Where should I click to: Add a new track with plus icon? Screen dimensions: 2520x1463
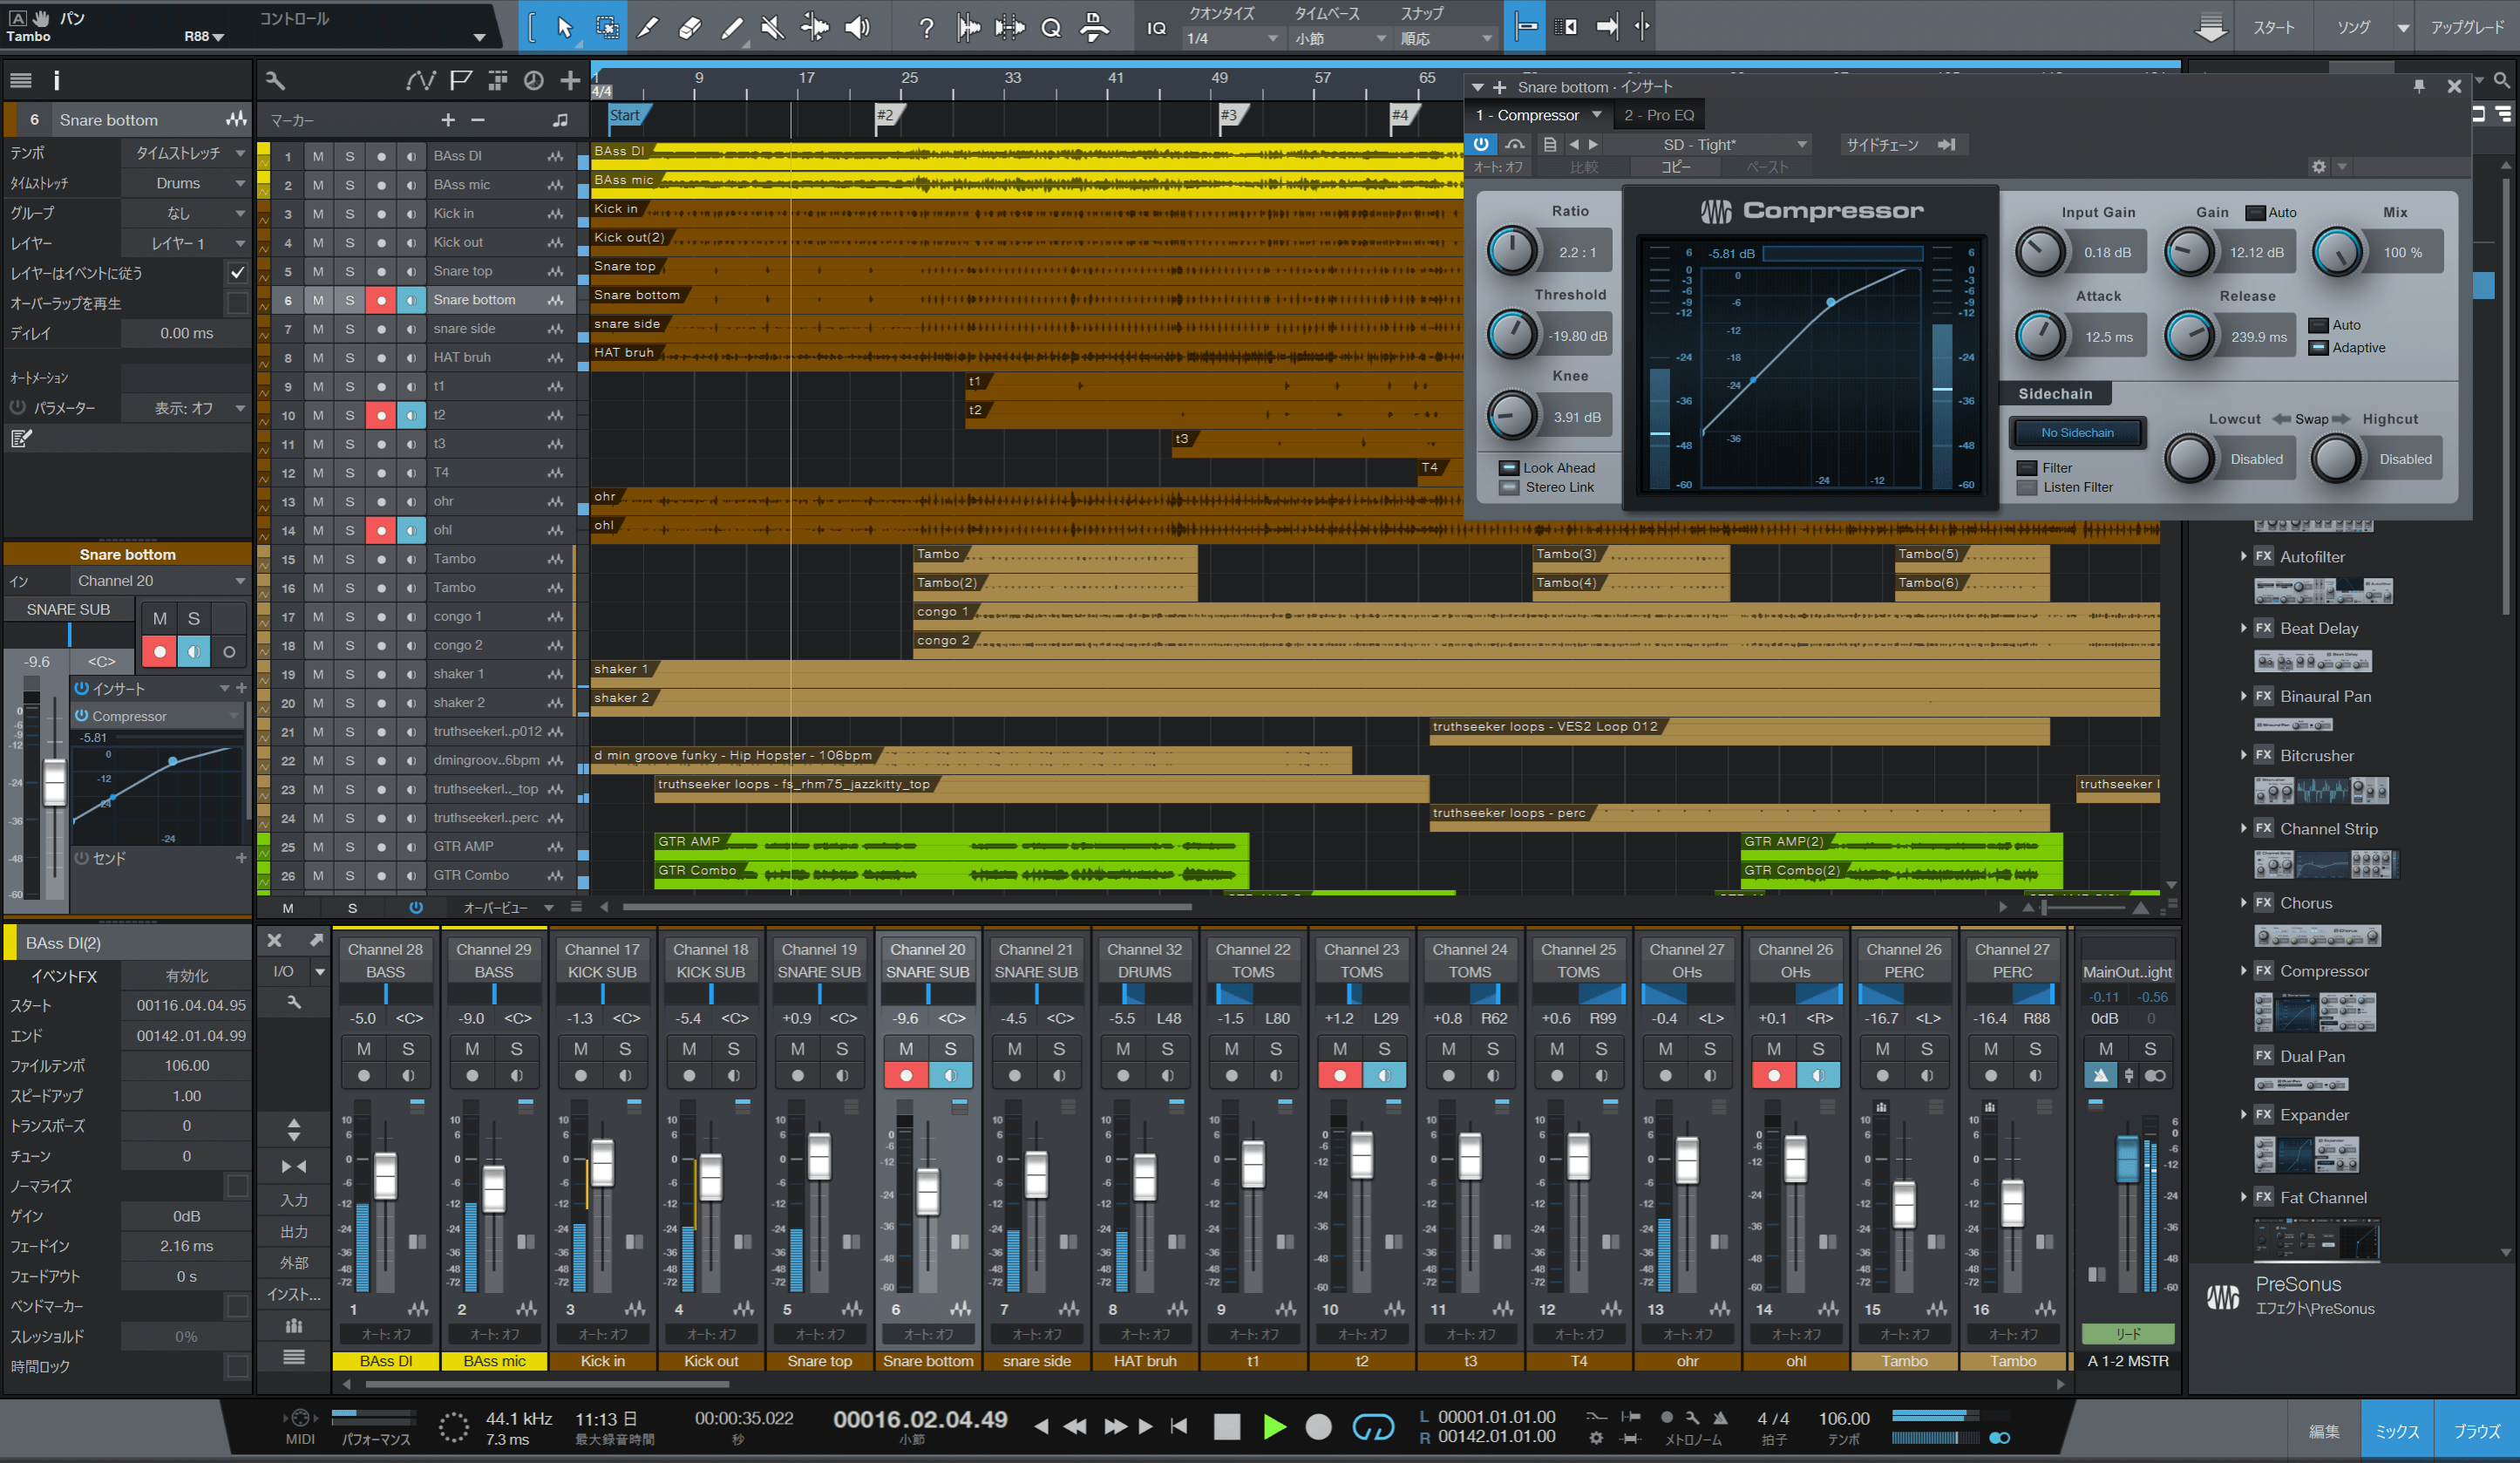pyautogui.click(x=570, y=81)
